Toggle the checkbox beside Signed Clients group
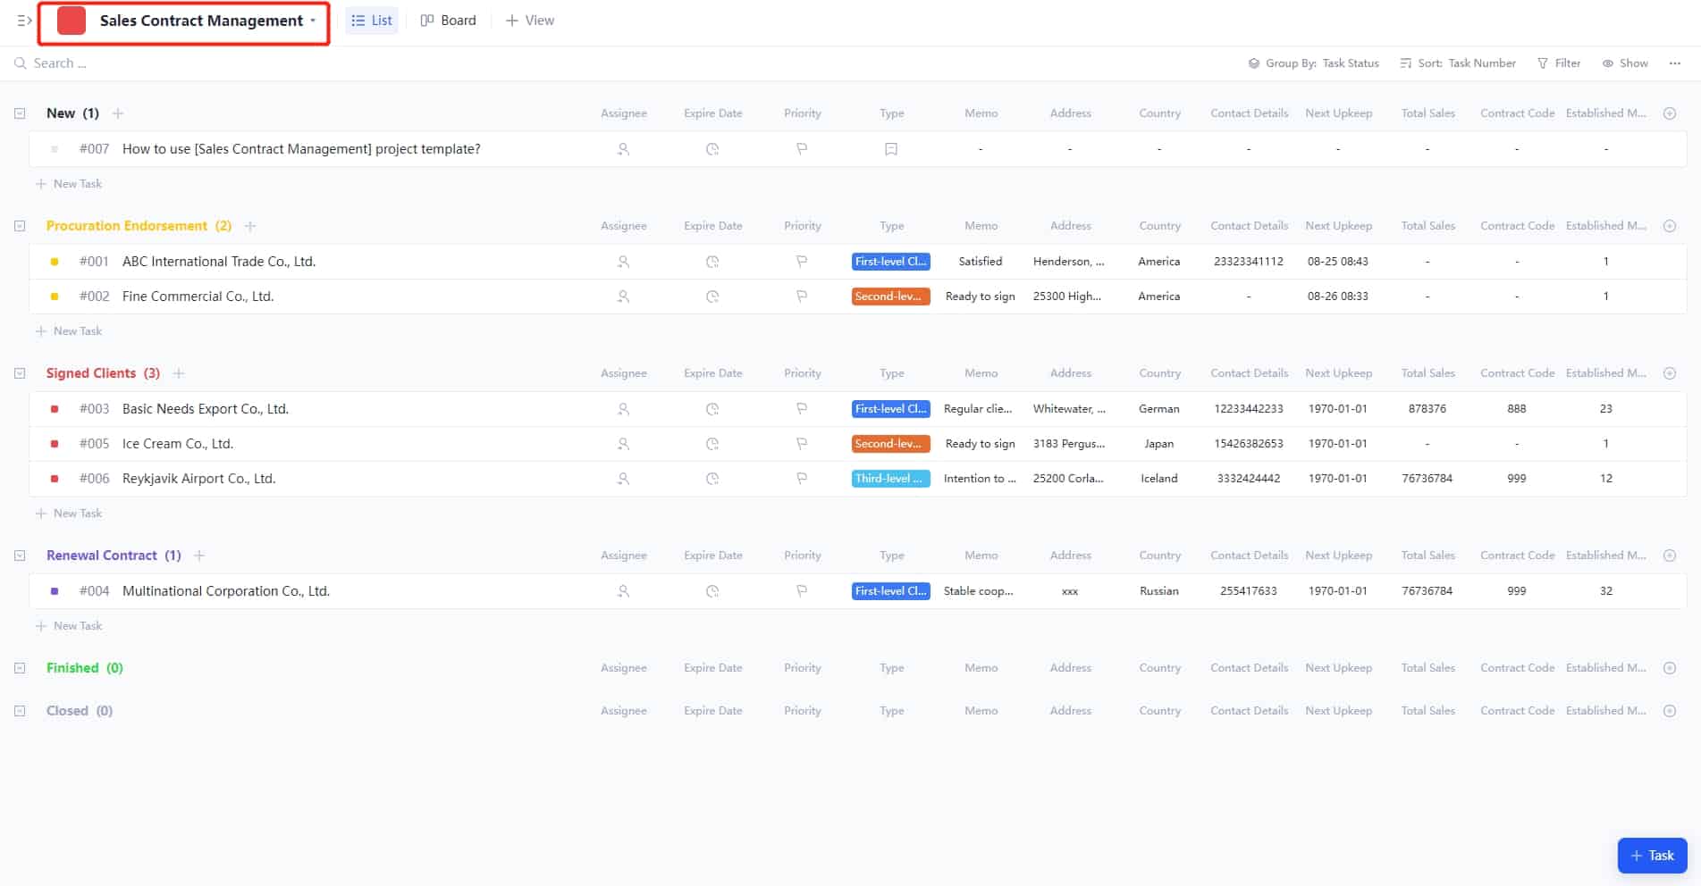This screenshot has height=886, width=1701. 20,373
